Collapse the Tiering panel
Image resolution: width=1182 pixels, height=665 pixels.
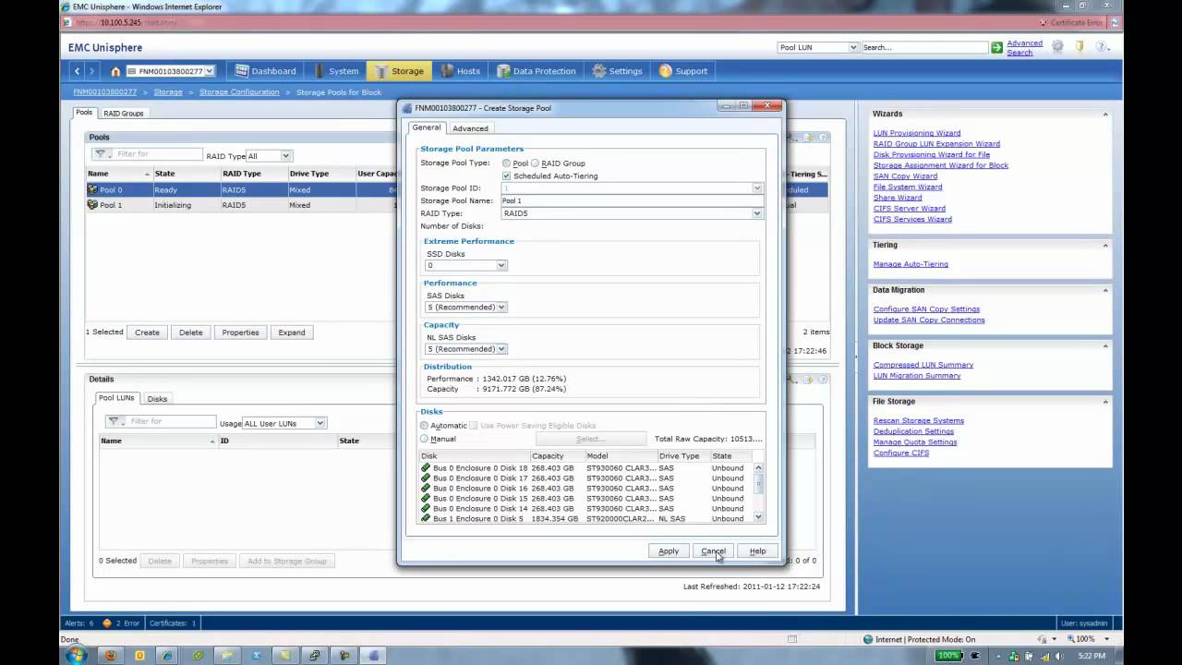pyautogui.click(x=1105, y=246)
